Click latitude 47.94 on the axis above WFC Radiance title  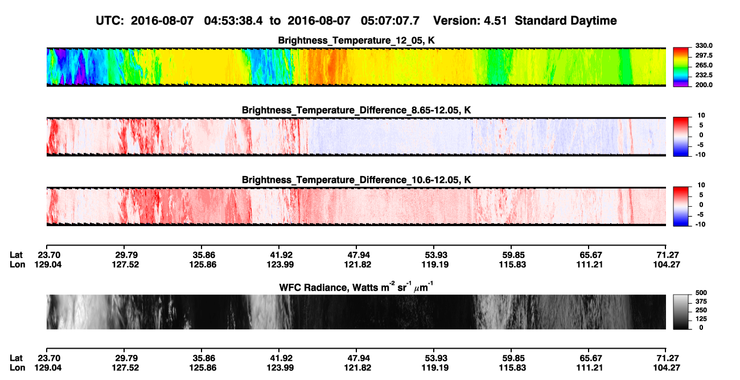(359, 255)
